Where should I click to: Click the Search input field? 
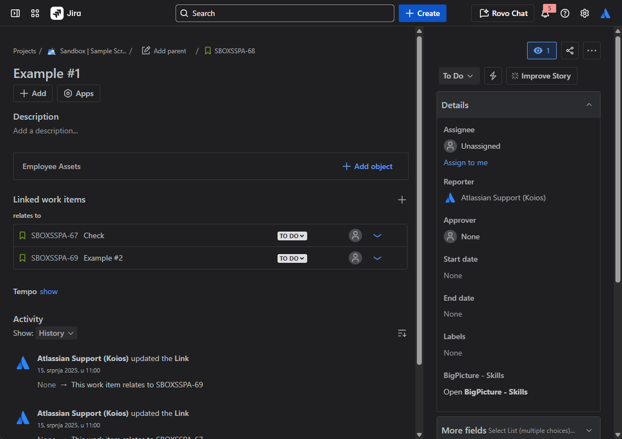pos(285,14)
